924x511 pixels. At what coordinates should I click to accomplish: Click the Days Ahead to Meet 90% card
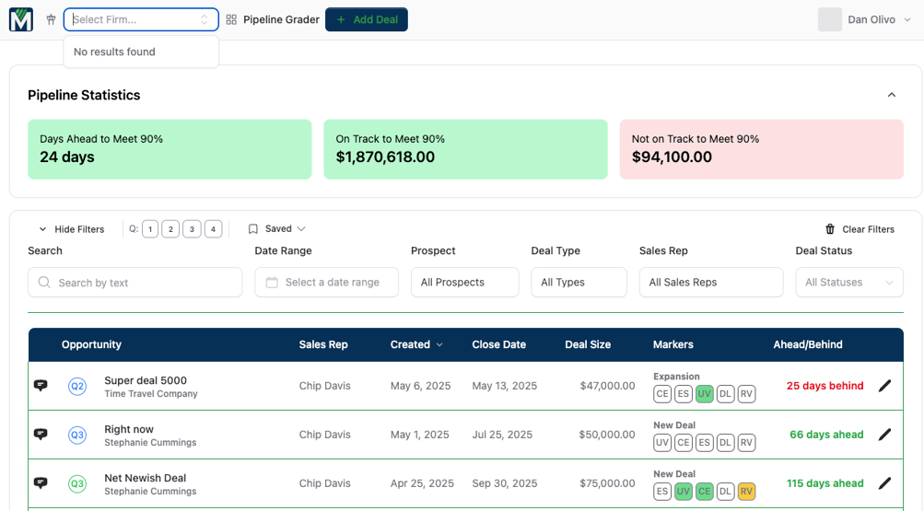point(170,149)
